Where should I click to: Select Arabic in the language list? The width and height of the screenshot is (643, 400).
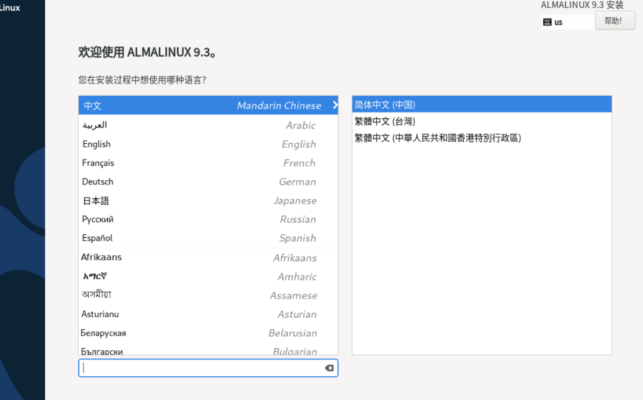[208, 125]
